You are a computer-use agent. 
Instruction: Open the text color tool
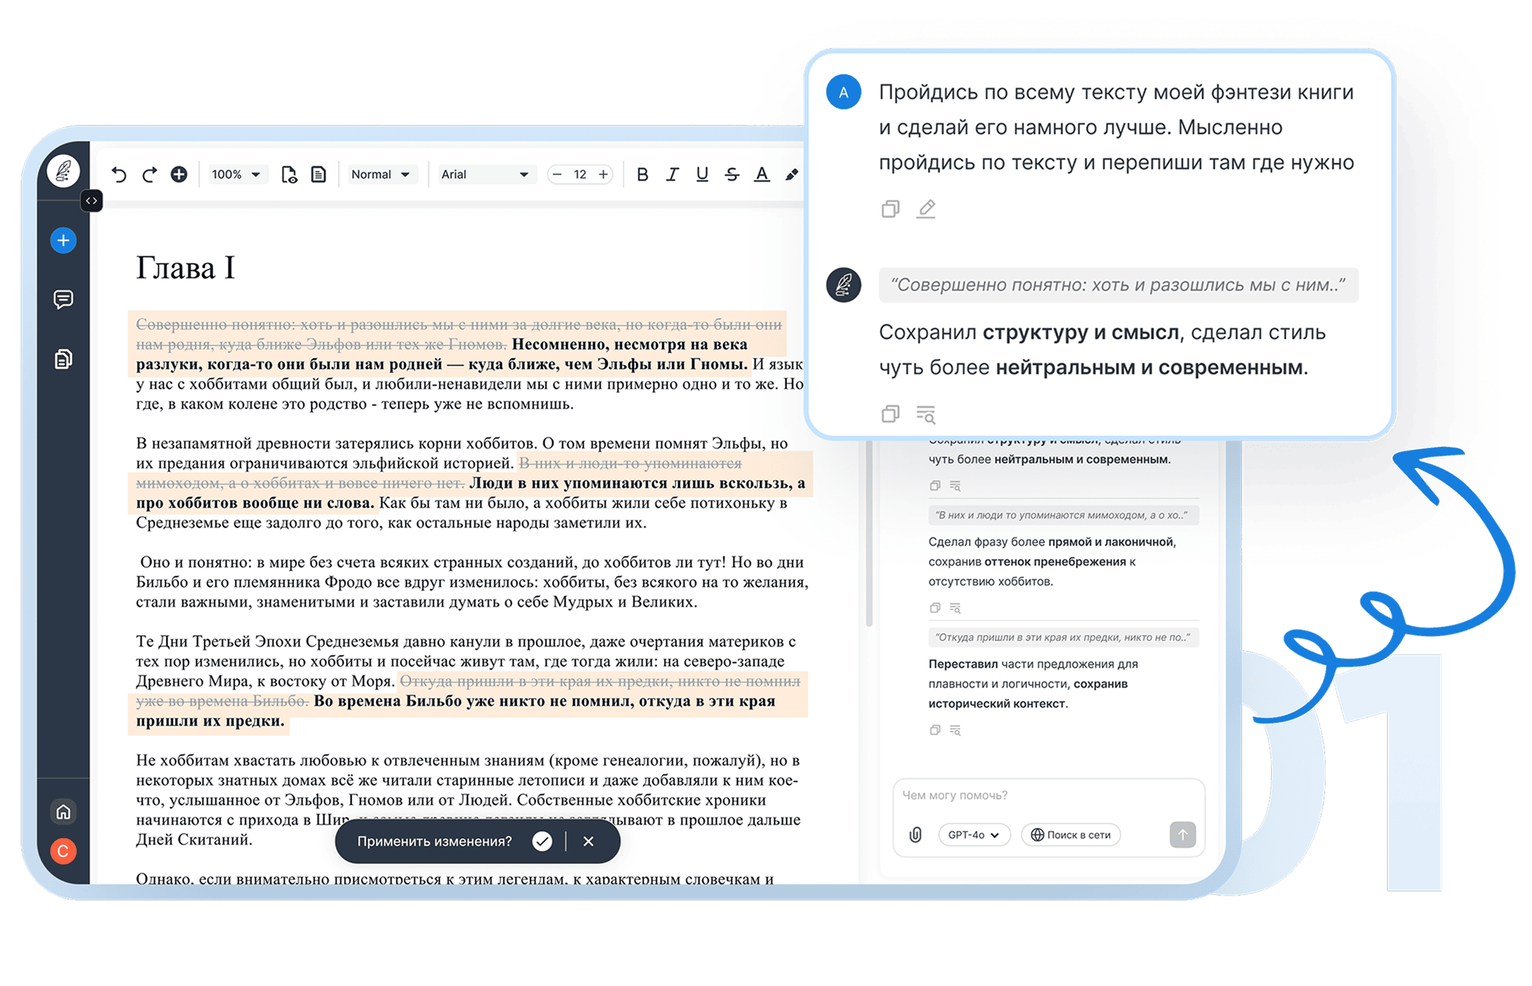coord(761,174)
